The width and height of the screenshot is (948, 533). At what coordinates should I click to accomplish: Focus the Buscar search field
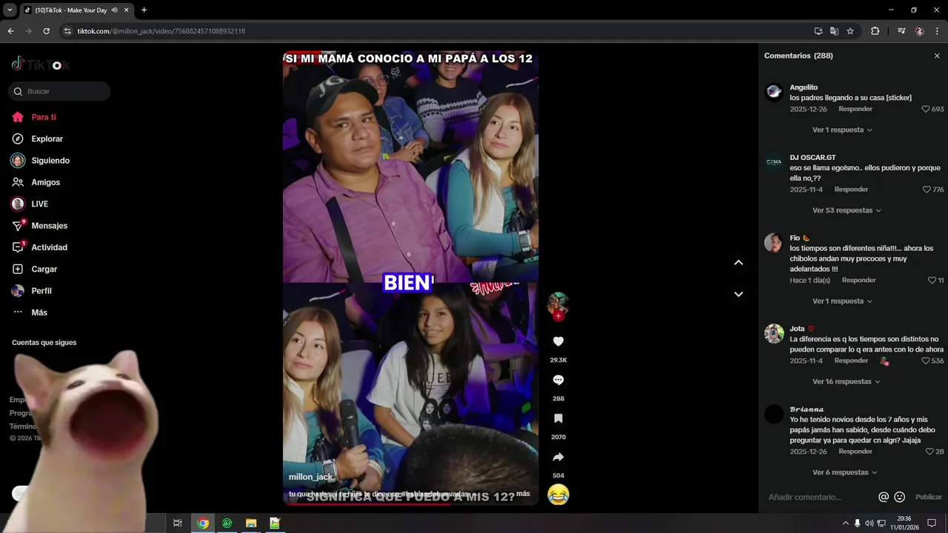59,91
